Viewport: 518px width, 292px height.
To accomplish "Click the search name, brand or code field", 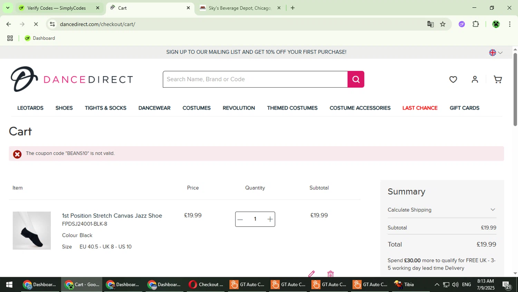I will [255, 79].
